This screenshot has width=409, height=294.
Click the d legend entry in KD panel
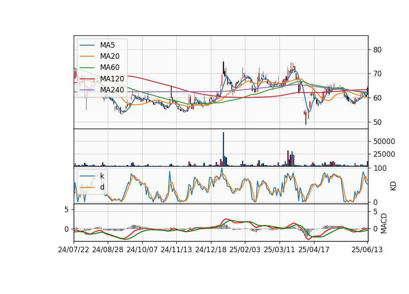click(102, 187)
